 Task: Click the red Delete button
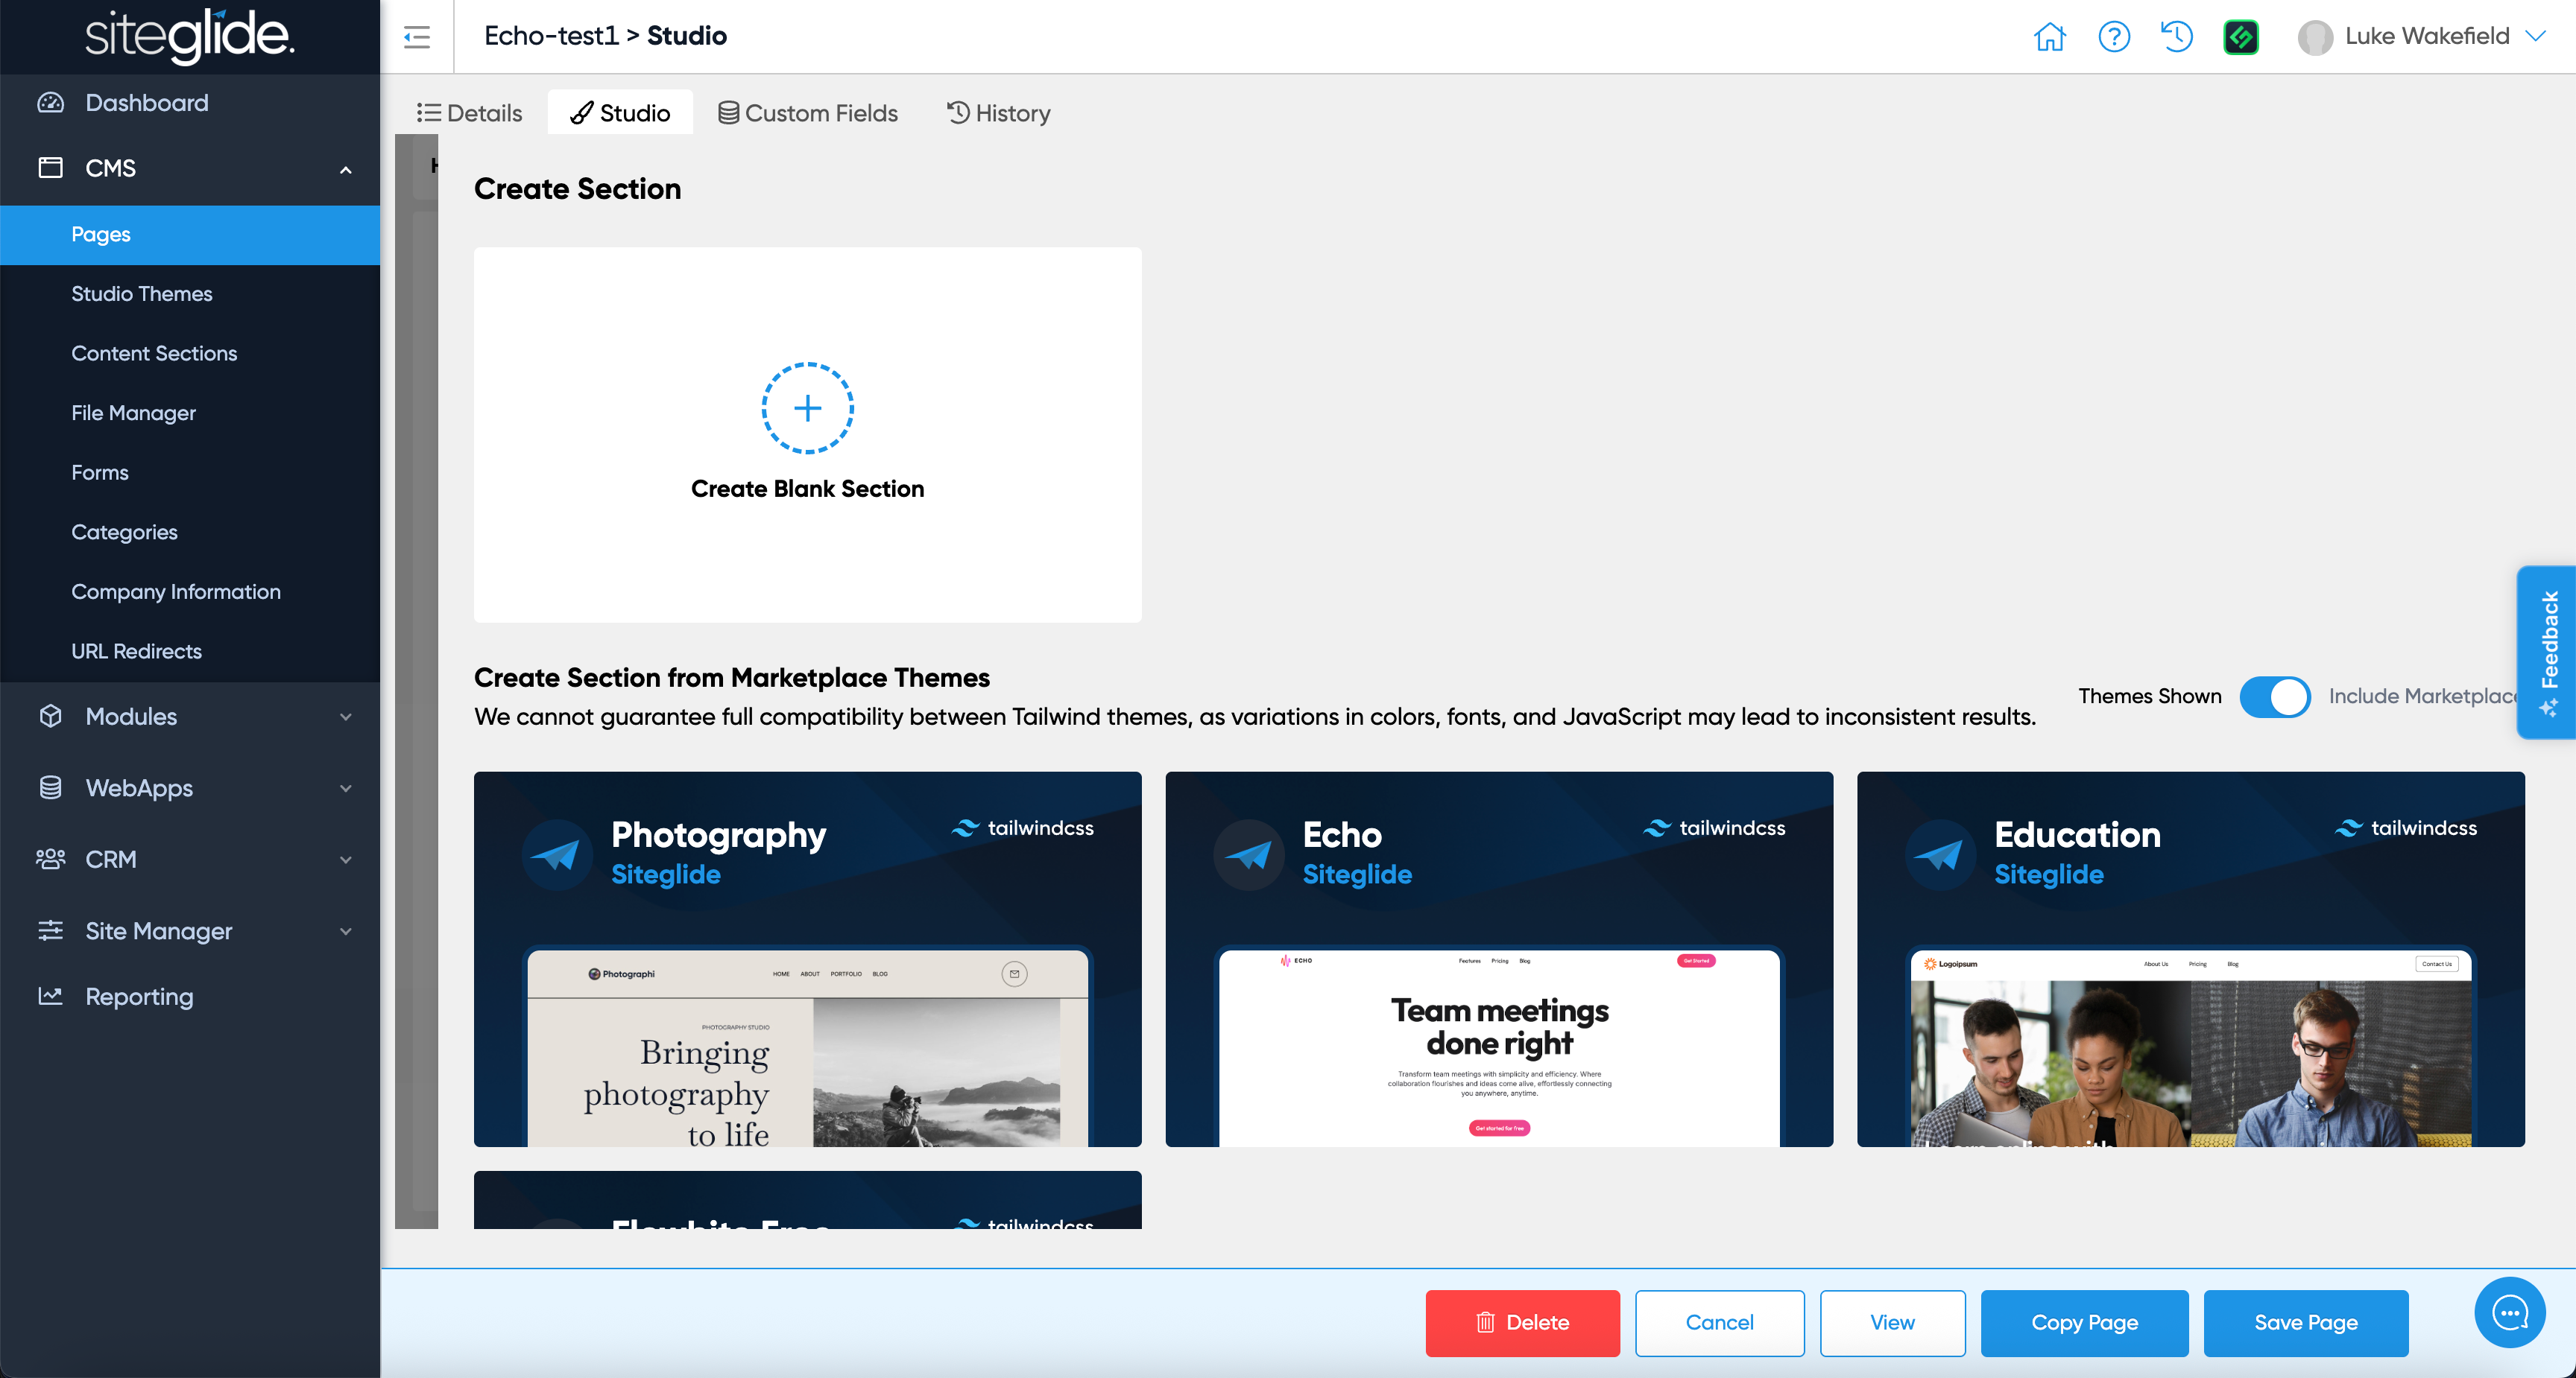point(1522,1322)
